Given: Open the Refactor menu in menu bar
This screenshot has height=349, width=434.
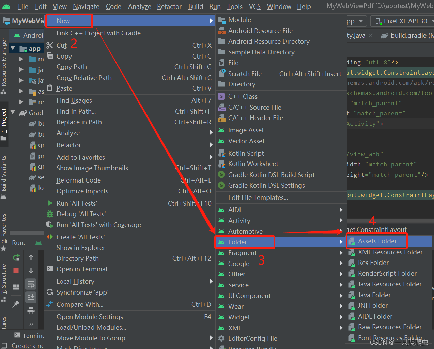Looking at the screenshot, I should pyautogui.click(x=169, y=6).
